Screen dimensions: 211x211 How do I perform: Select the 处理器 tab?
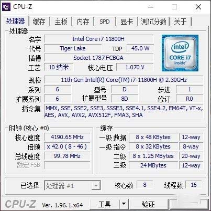pyautogui.click(x=15, y=21)
